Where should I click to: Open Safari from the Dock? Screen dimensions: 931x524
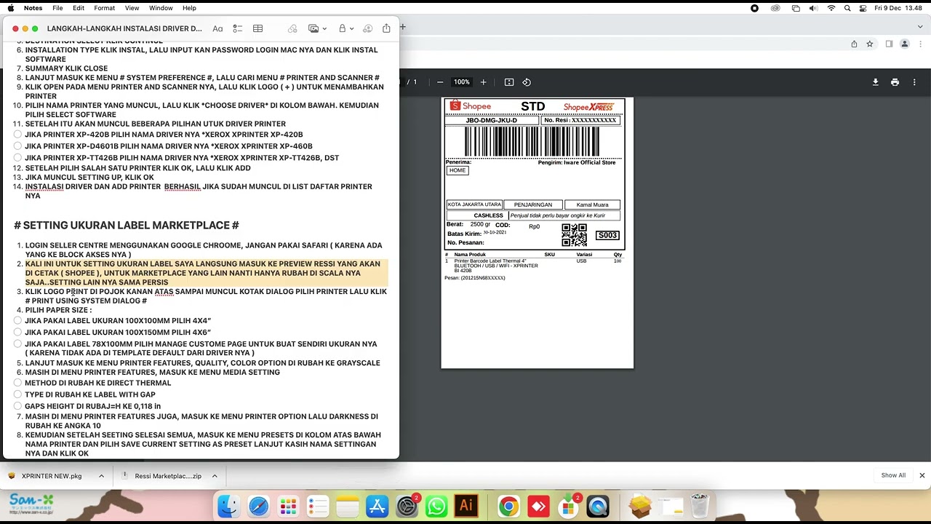tap(258, 506)
